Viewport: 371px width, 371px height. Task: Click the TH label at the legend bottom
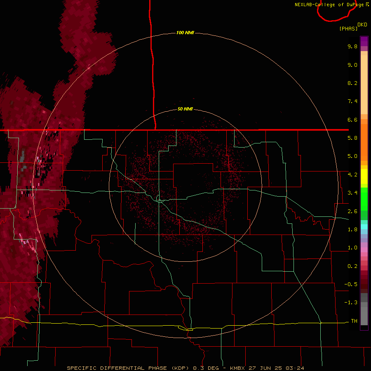[x=354, y=321]
